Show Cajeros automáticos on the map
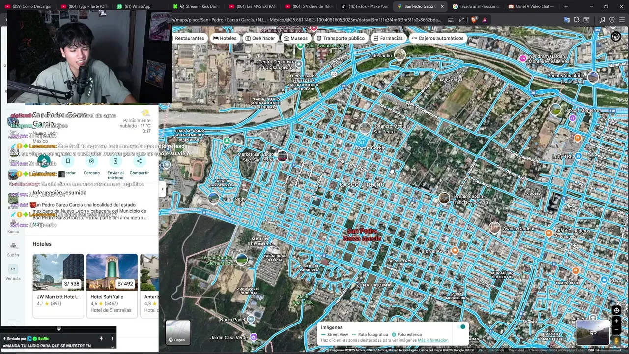Screen dimensions: 629x354 [437, 38]
